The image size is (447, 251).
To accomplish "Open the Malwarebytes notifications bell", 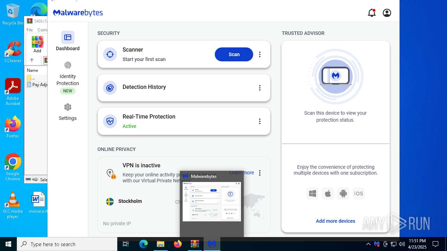I will [x=372, y=13].
